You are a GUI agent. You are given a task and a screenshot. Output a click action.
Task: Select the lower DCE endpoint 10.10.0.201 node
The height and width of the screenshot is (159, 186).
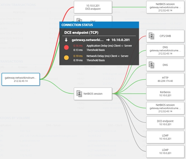coord(165,123)
